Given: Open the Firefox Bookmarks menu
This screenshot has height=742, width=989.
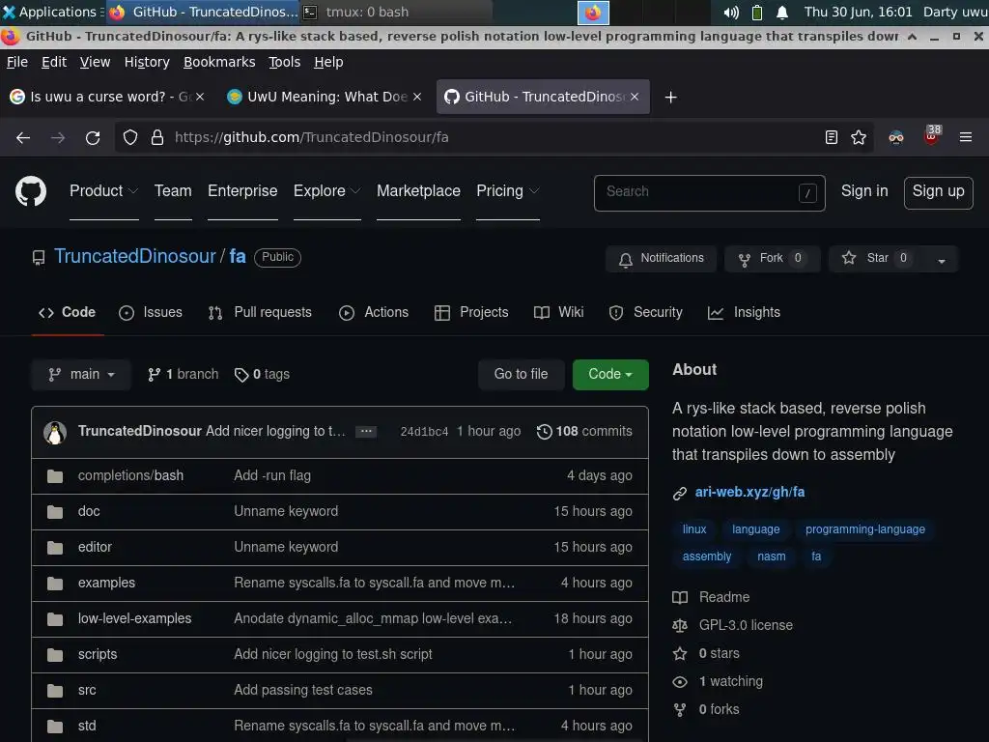Looking at the screenshot, I should 219,62.
